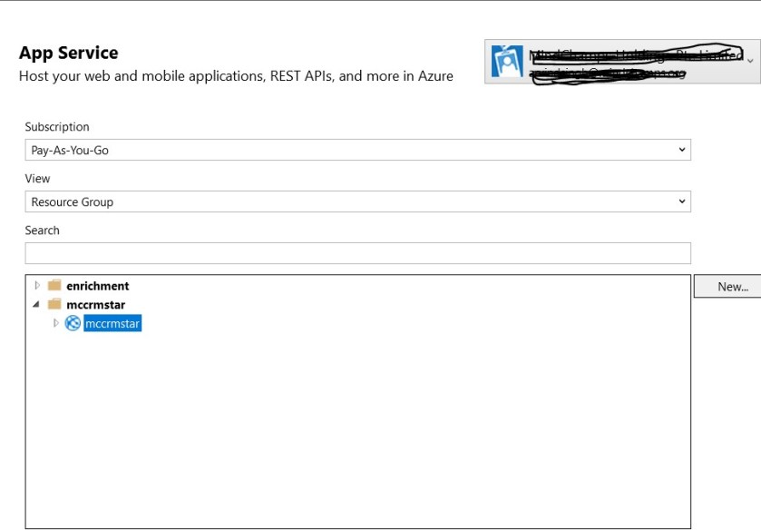This screenshot has width=761, height=530.
Task: Open the account selector chevron
Action: click(x=749, y=61)
